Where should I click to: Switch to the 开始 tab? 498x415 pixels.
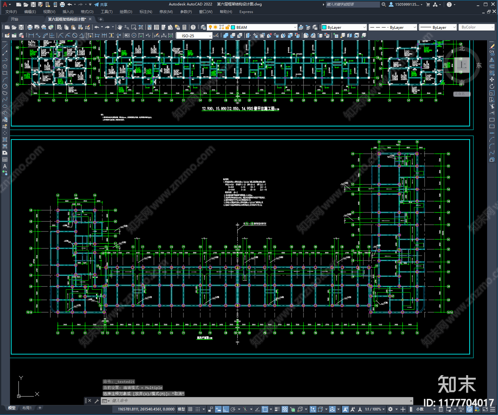tap(15, 19)
